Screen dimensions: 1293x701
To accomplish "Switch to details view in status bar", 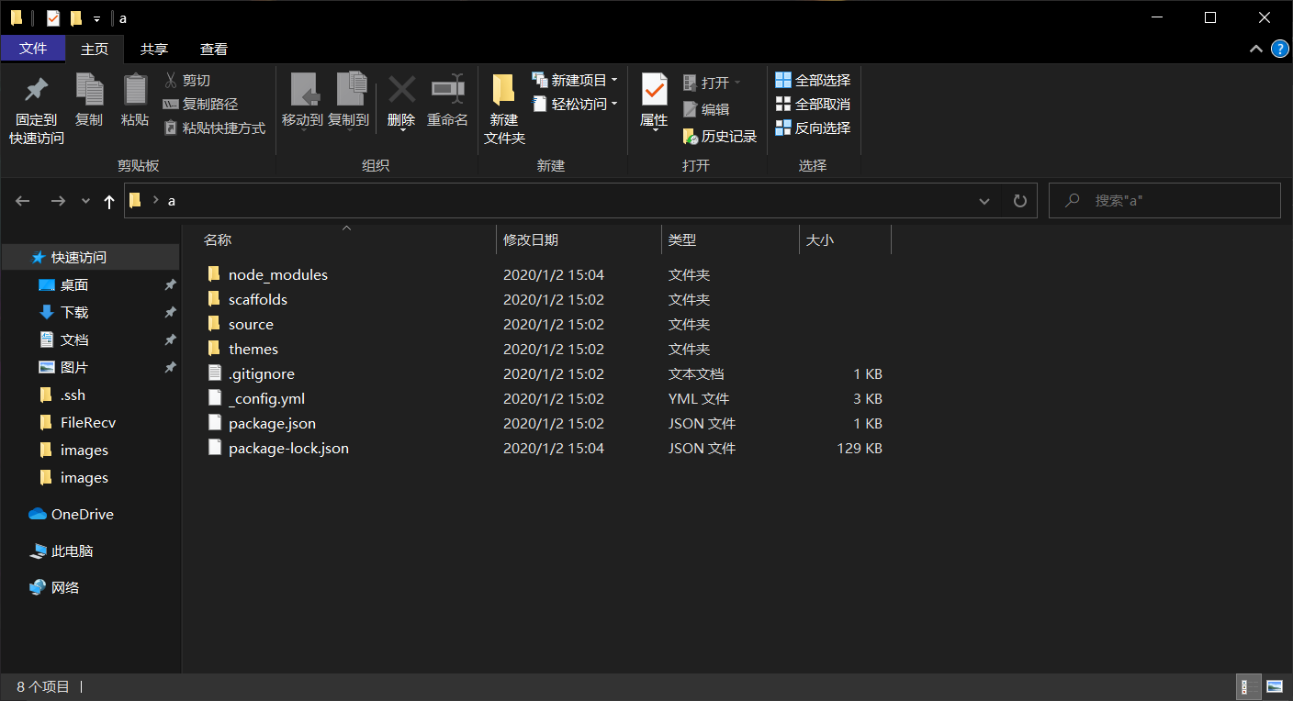I will (1248, 686).
